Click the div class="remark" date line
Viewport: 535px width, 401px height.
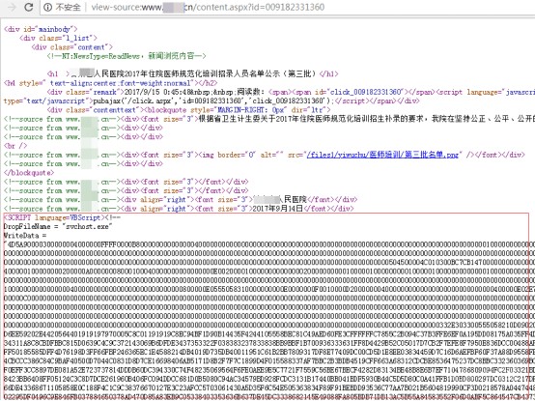291,92
